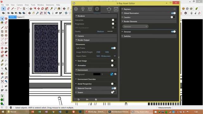
Task: Switch to the Scene 1 tab
Action: coord(13,17)
